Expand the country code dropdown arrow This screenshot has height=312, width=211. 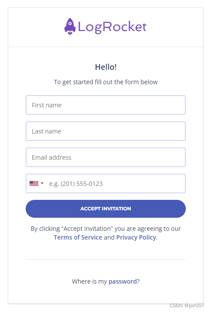[x=42, y=183]
